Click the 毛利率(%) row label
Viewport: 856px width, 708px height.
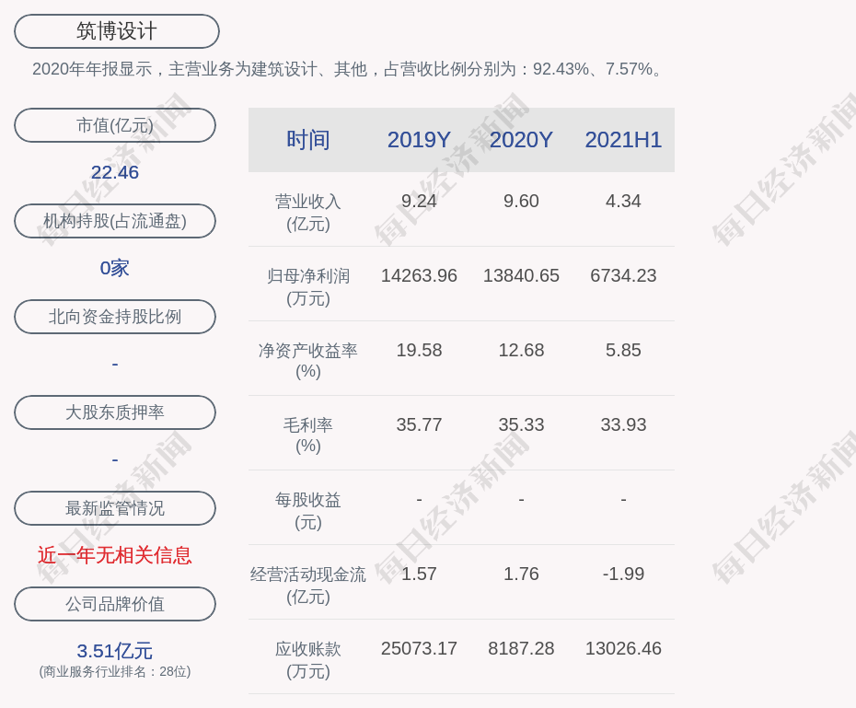coord(308,435)
